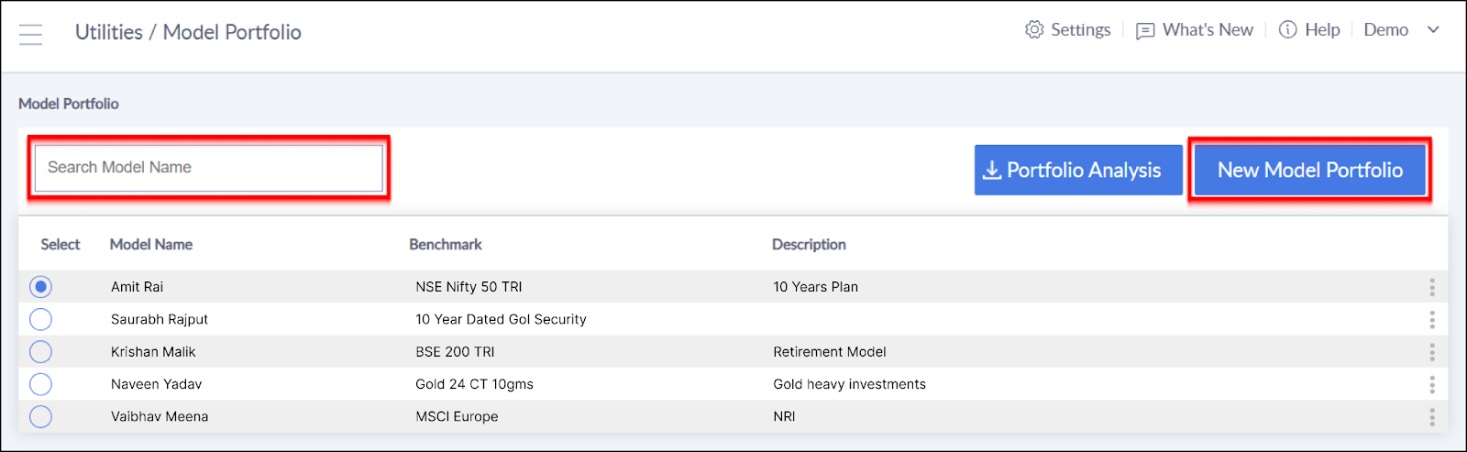Image resolution: width=1467 pixels, height=452 pixels.
Task: Open three-dot menu for Krishan Malik
Action: click(1431, 352)
